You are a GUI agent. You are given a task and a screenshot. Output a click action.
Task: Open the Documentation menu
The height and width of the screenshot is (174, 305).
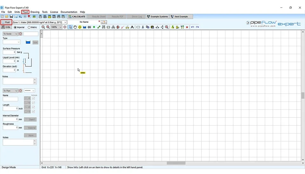pos(69,12)
